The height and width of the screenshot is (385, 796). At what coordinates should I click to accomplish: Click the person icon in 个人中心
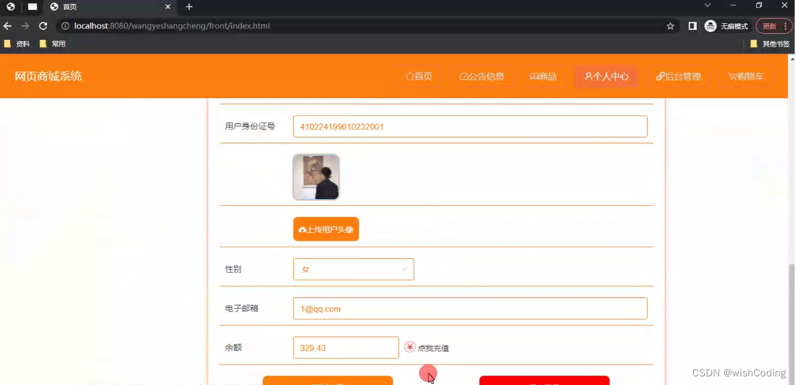(x=588, y=76)
